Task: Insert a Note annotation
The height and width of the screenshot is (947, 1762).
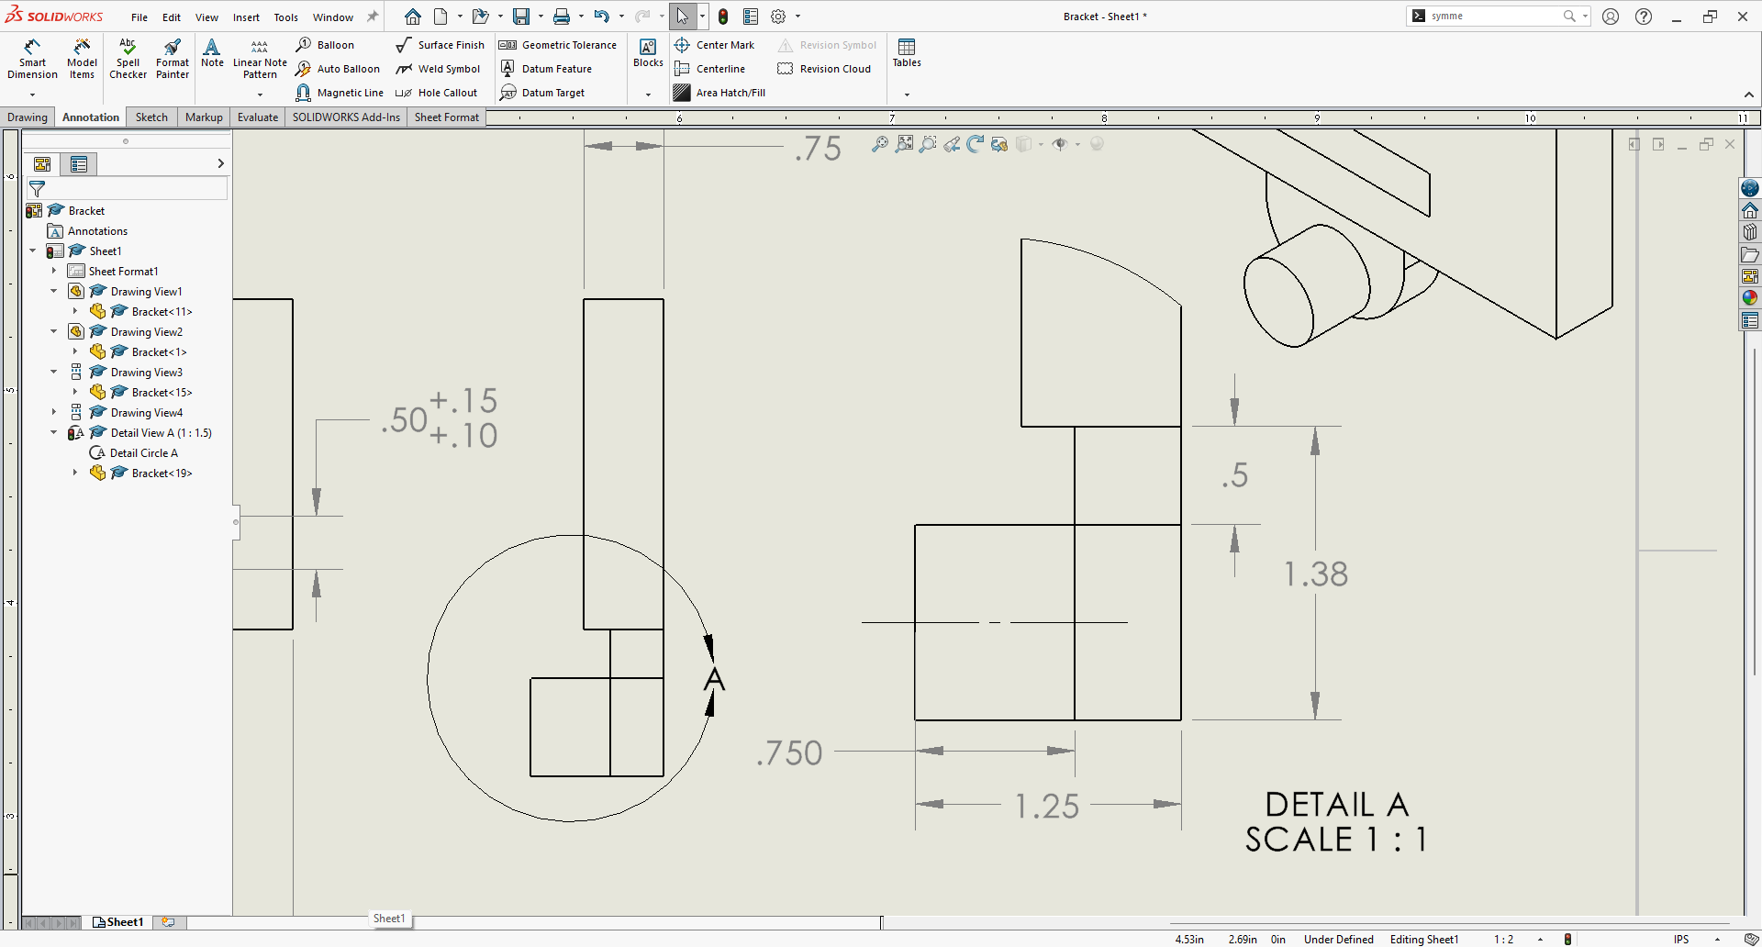Action: (212, 53)
